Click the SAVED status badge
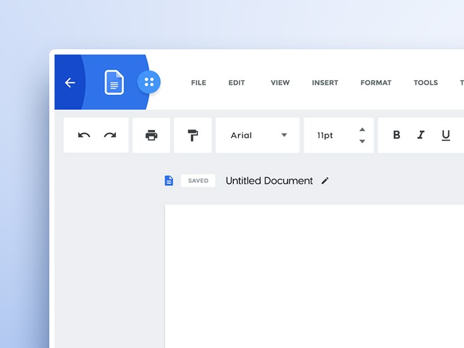The image size is (464, 348). point(198,180)
